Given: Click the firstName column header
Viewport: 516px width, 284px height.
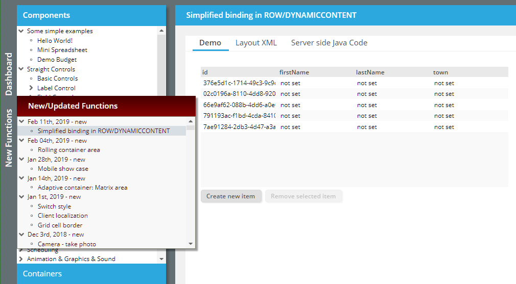Looking at the screenshot, I should pyautogui.click(x=294, y=72).
